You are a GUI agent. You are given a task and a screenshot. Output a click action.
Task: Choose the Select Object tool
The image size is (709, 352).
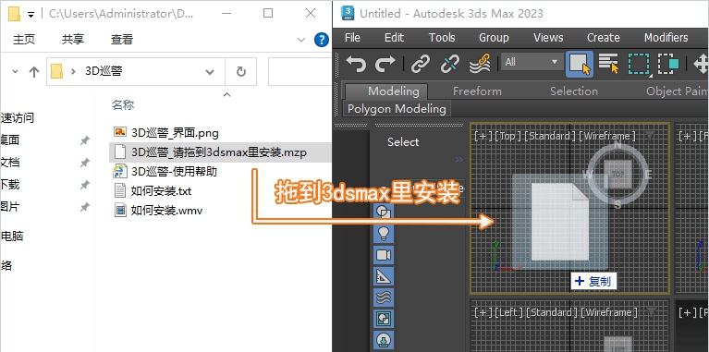(580, 64)
